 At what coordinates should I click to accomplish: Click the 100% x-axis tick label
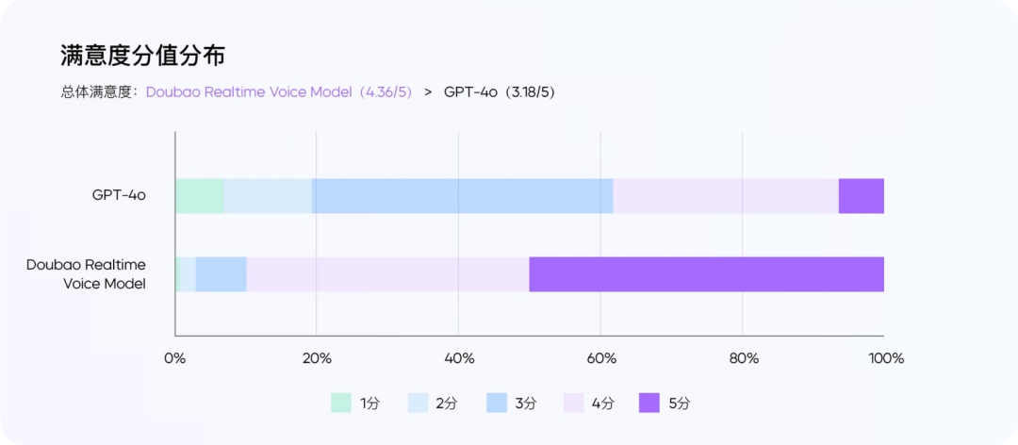coord(885,358)
